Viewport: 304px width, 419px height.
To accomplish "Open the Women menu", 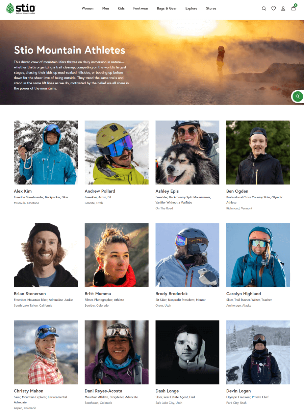I will pos(87,8).
